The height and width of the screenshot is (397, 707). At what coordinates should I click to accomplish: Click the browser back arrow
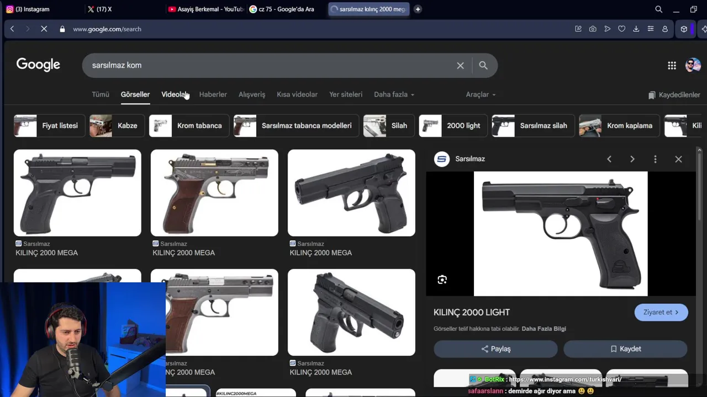click(x=12, y=29)
